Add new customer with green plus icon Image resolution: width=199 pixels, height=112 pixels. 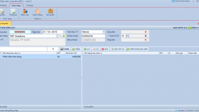(x=64, y=36)
